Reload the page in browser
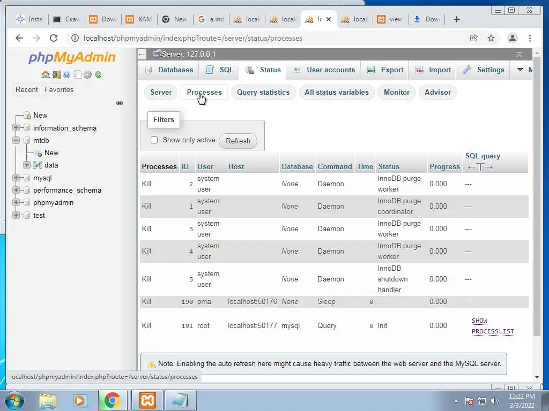The height and width of the screenshot is (411, 549). (x=54, y=38)
